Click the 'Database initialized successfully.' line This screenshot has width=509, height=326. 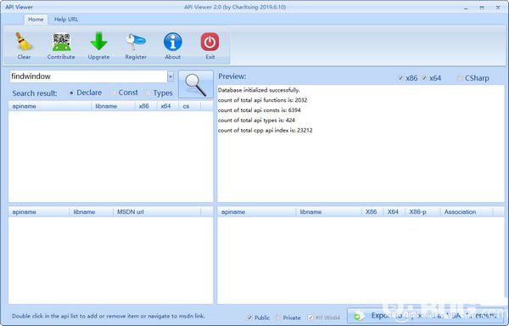259,90
